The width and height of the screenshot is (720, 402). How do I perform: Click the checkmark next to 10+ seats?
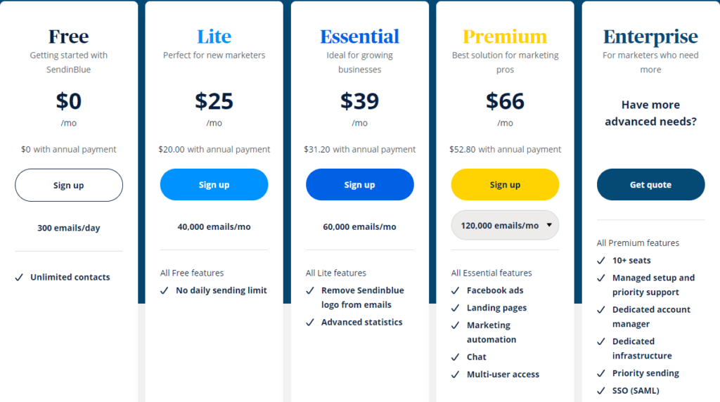[601, 260]
